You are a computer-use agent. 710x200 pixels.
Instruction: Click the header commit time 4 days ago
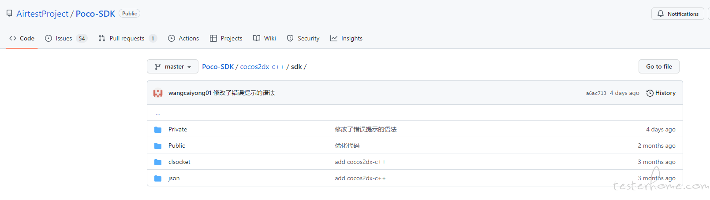624,93
